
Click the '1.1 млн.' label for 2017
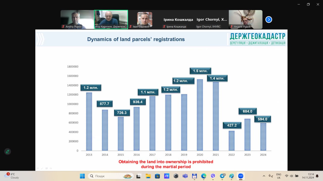148,92
